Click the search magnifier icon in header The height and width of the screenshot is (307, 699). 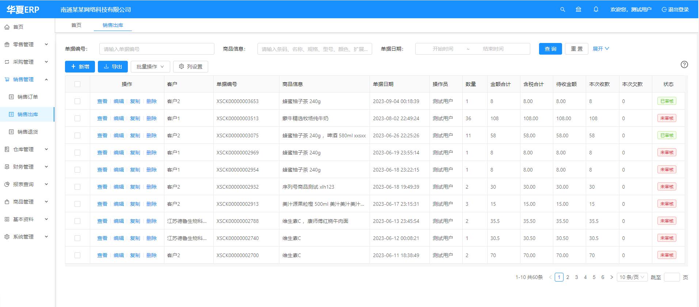[562, 9]
